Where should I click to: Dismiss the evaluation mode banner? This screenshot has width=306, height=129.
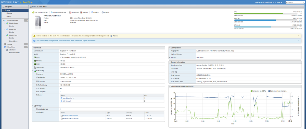(x=299, y=41)
